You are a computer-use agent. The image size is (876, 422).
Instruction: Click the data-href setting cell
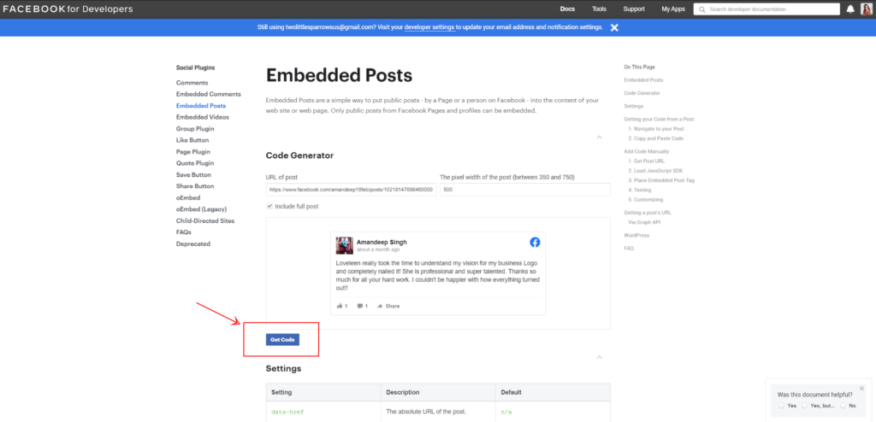click(323, 412)
